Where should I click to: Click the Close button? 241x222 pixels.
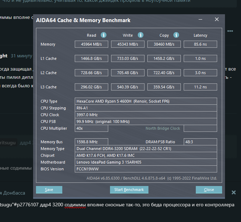(209, 190)
